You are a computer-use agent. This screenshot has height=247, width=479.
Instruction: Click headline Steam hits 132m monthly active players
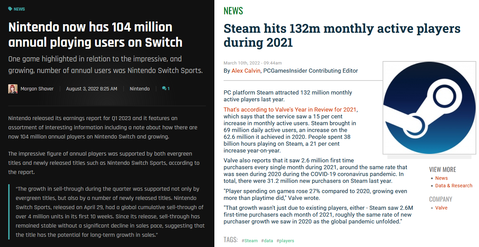[342, 35]
